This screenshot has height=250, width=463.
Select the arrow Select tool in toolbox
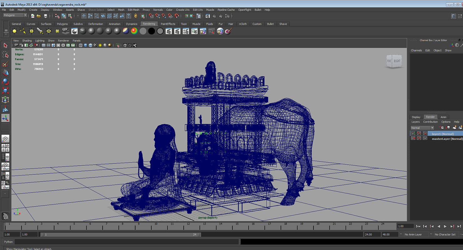click(5, 46)
